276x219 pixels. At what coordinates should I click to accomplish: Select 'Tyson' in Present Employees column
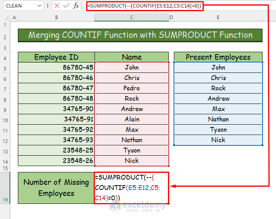[x=218, y=129]
